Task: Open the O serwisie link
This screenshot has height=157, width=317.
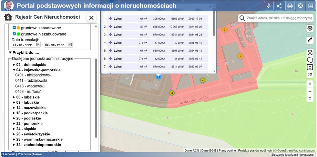Action: coord(8,155)
